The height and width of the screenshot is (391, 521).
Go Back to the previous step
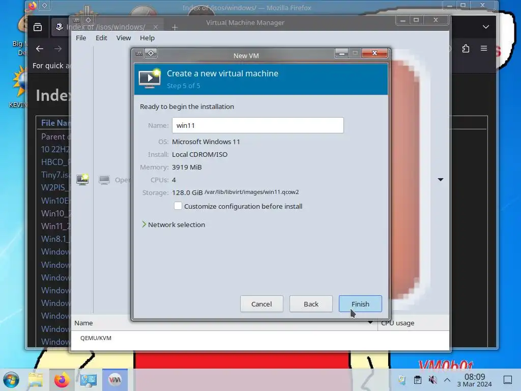coord(311,304)
